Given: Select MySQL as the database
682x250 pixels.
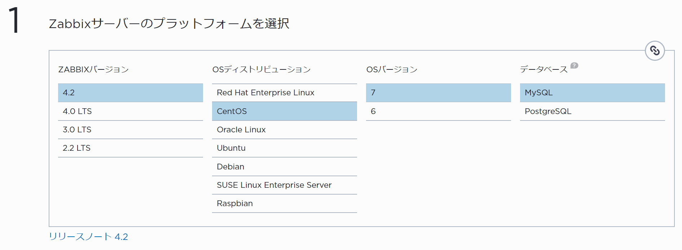Looking at the screenshot, I should 592,93.
